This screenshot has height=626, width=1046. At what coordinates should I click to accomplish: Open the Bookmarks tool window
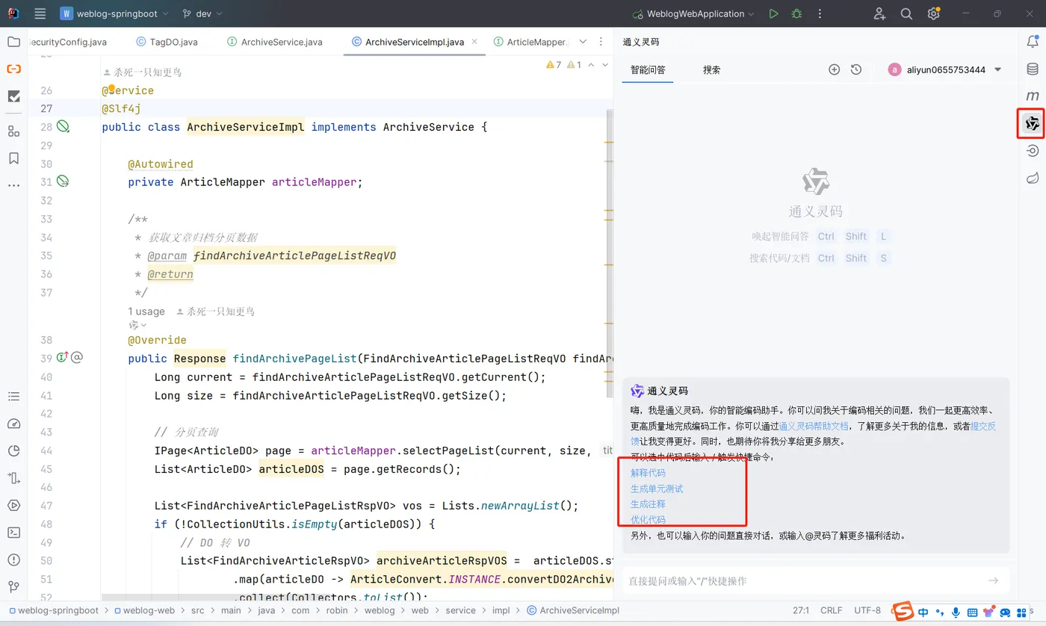13,158
